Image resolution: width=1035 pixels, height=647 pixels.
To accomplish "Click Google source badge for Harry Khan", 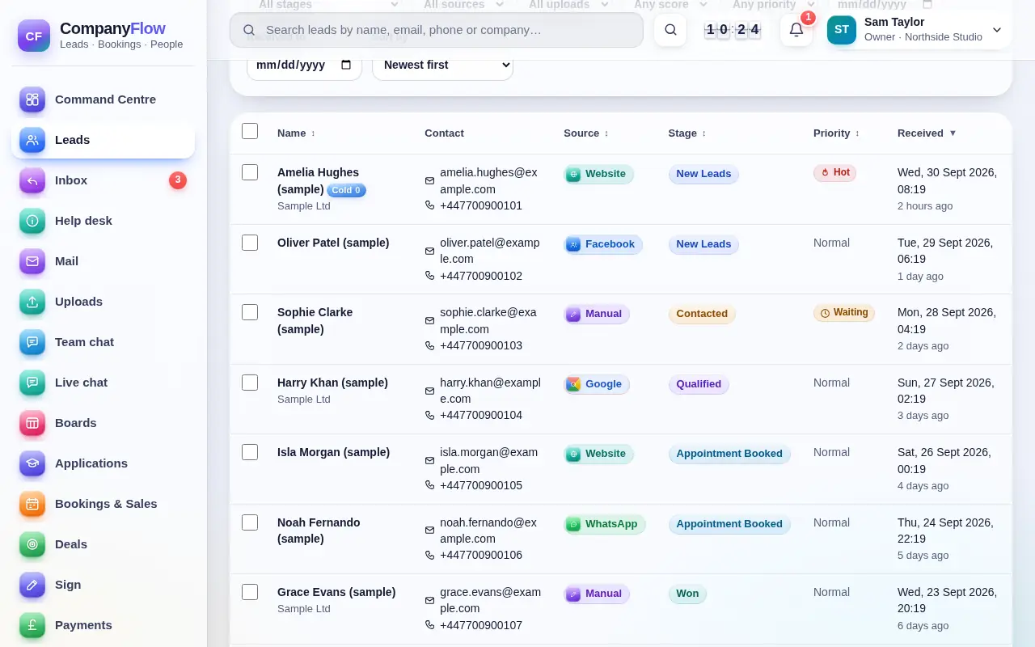I will [x=597, y=384].
